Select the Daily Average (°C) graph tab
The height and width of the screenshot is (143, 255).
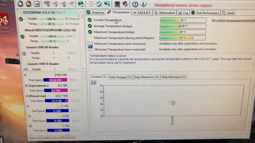pyautogui.click(x=120, y=77)
